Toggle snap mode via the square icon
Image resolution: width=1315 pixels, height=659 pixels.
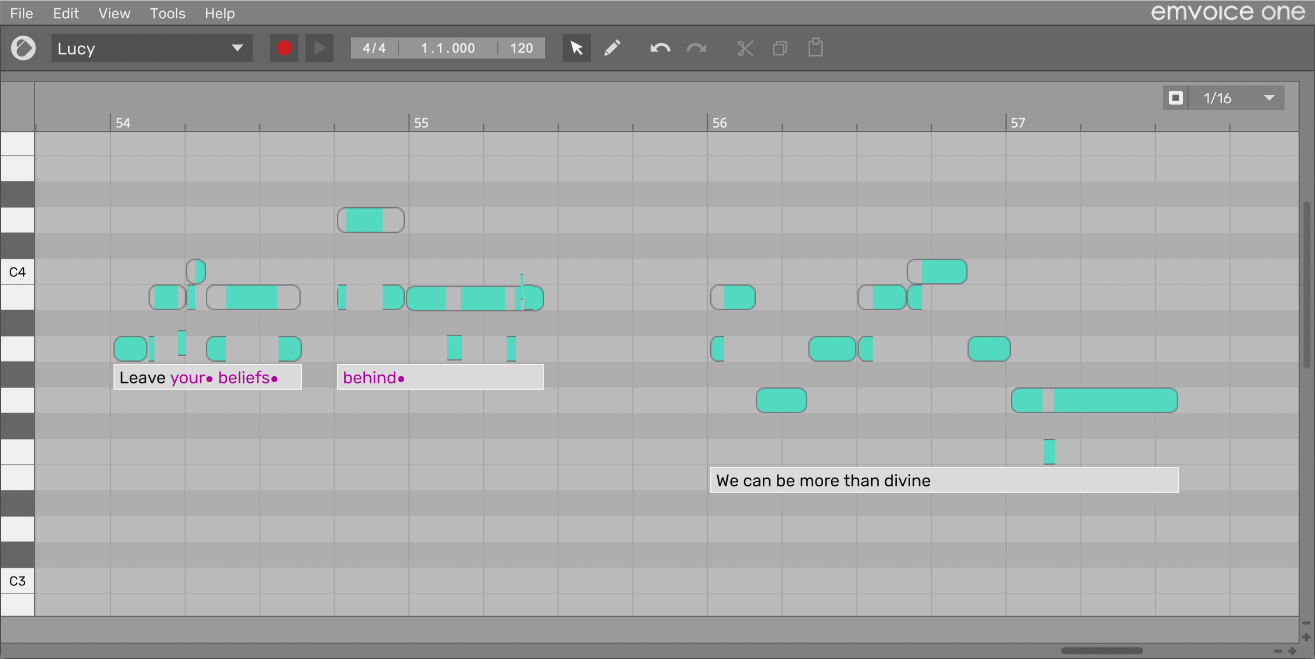click(x=1176, y=98)
